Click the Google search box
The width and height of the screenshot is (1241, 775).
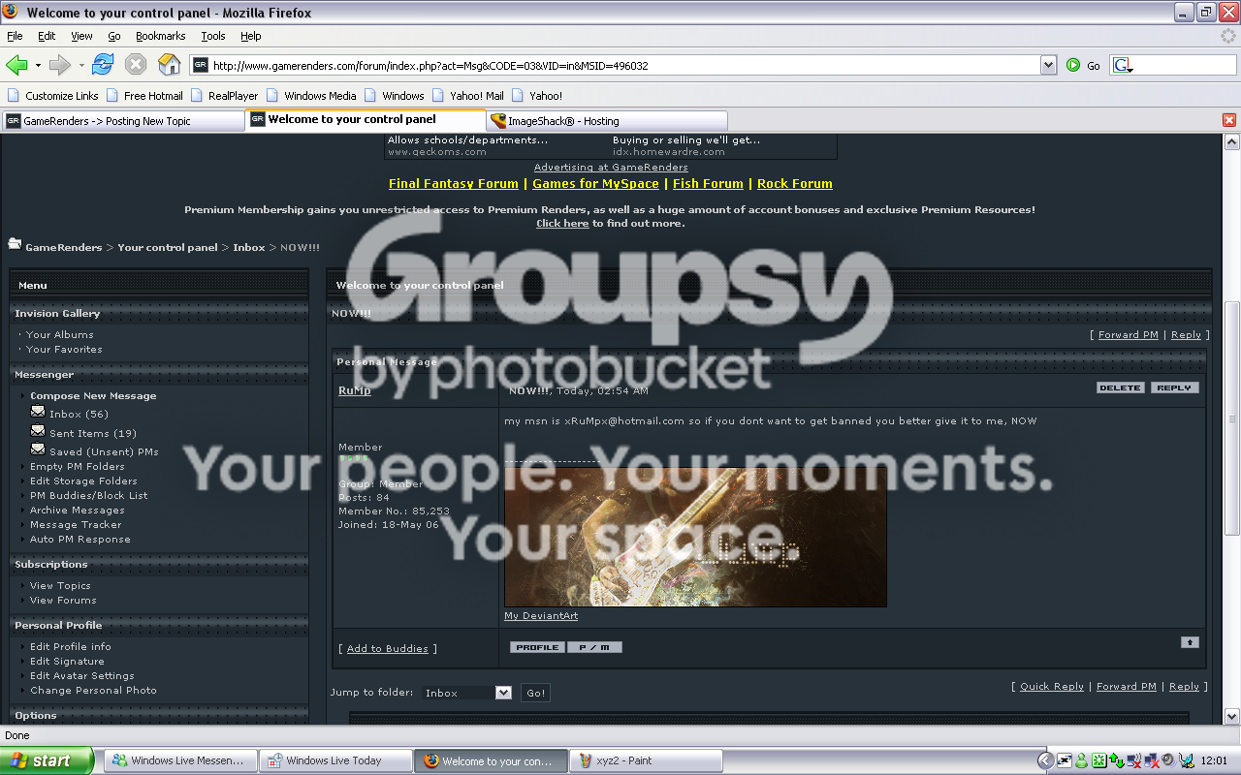1183,65
